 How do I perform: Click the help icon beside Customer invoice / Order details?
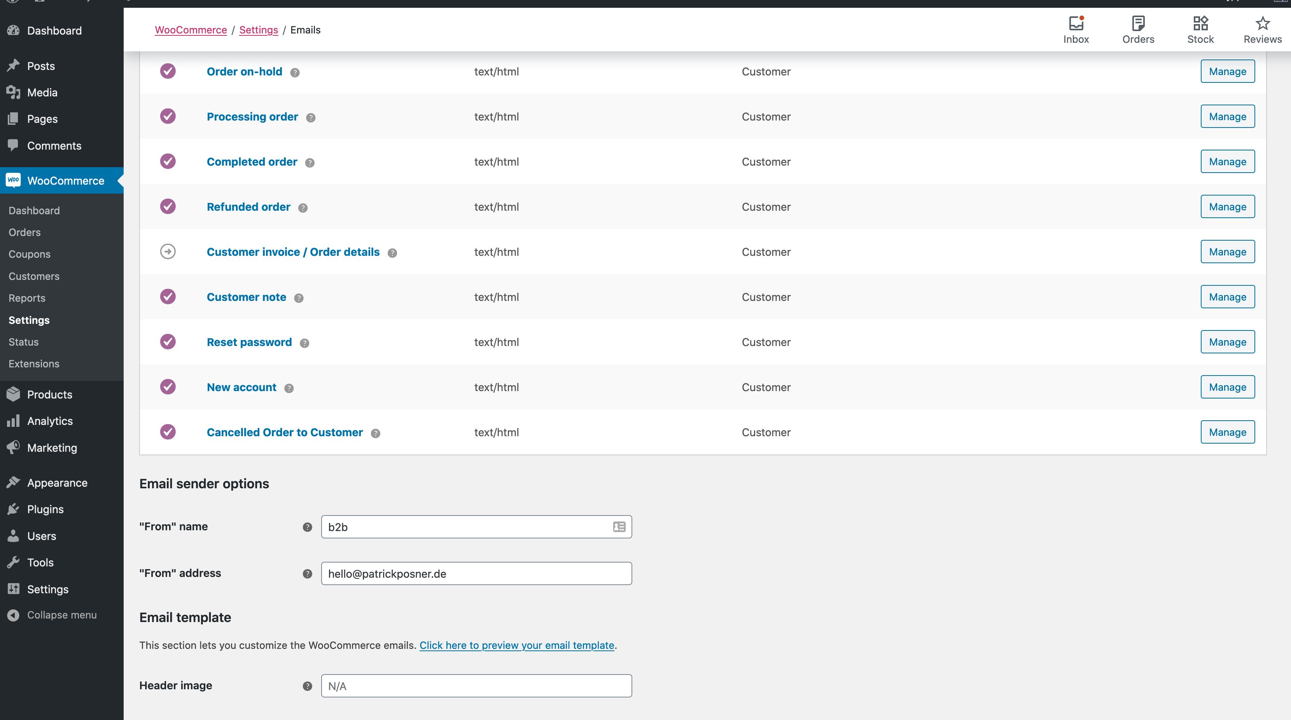coord(392,253)
